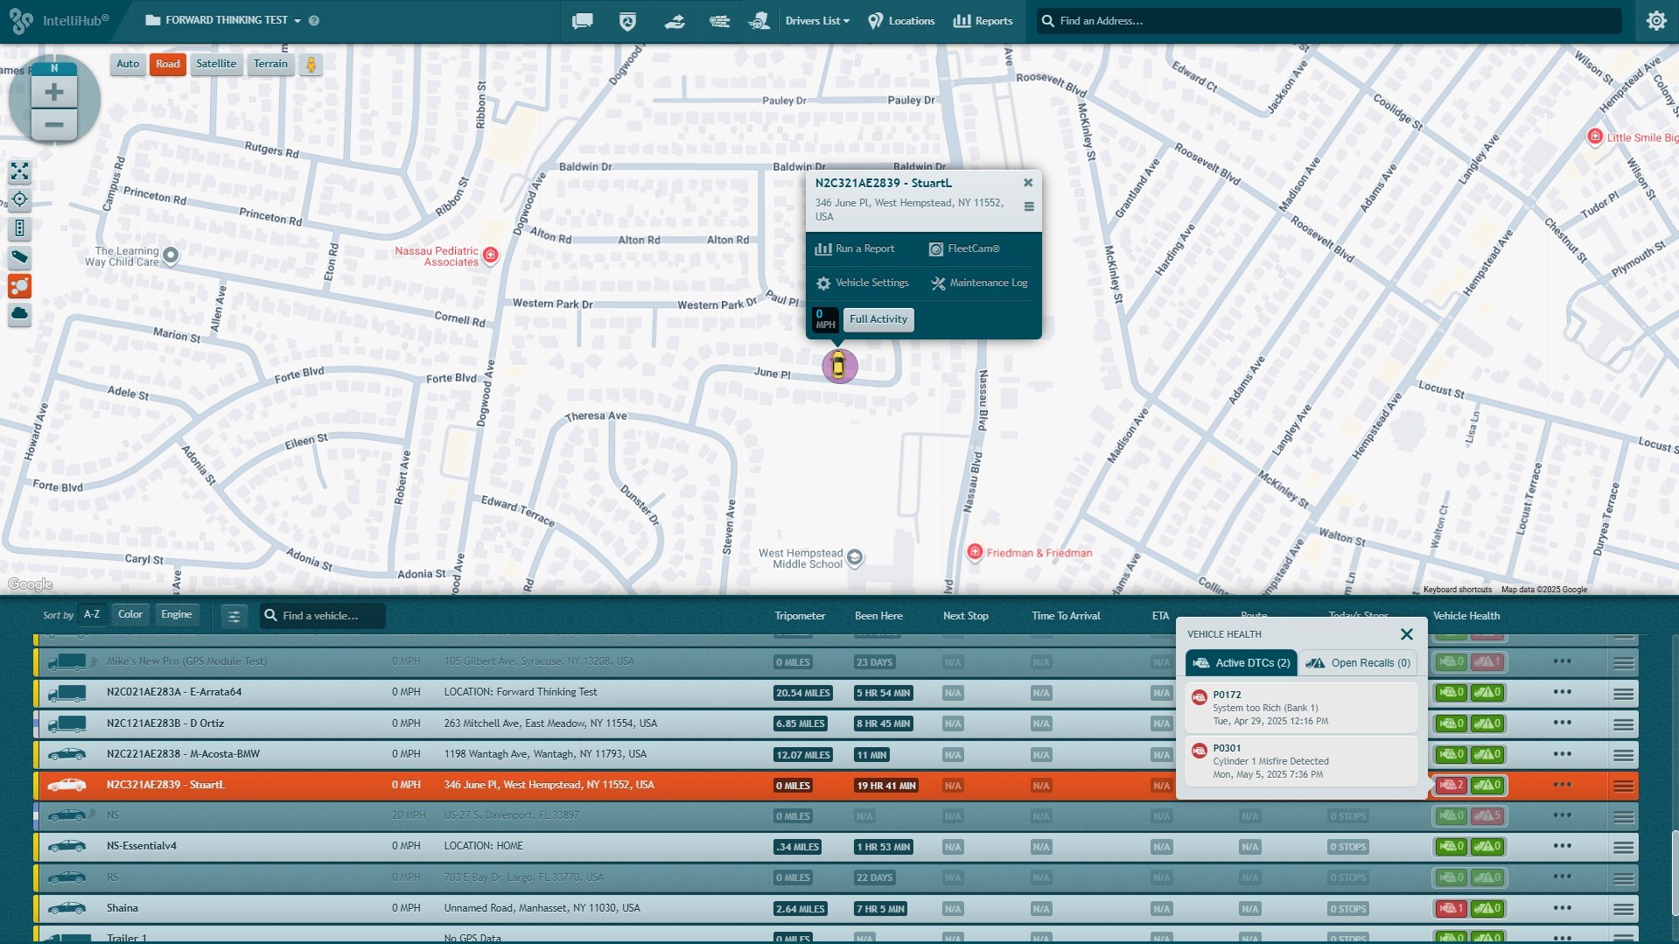Click the Full Activity button
This screenshot has width=1679, height=944.
pos(878,320)
